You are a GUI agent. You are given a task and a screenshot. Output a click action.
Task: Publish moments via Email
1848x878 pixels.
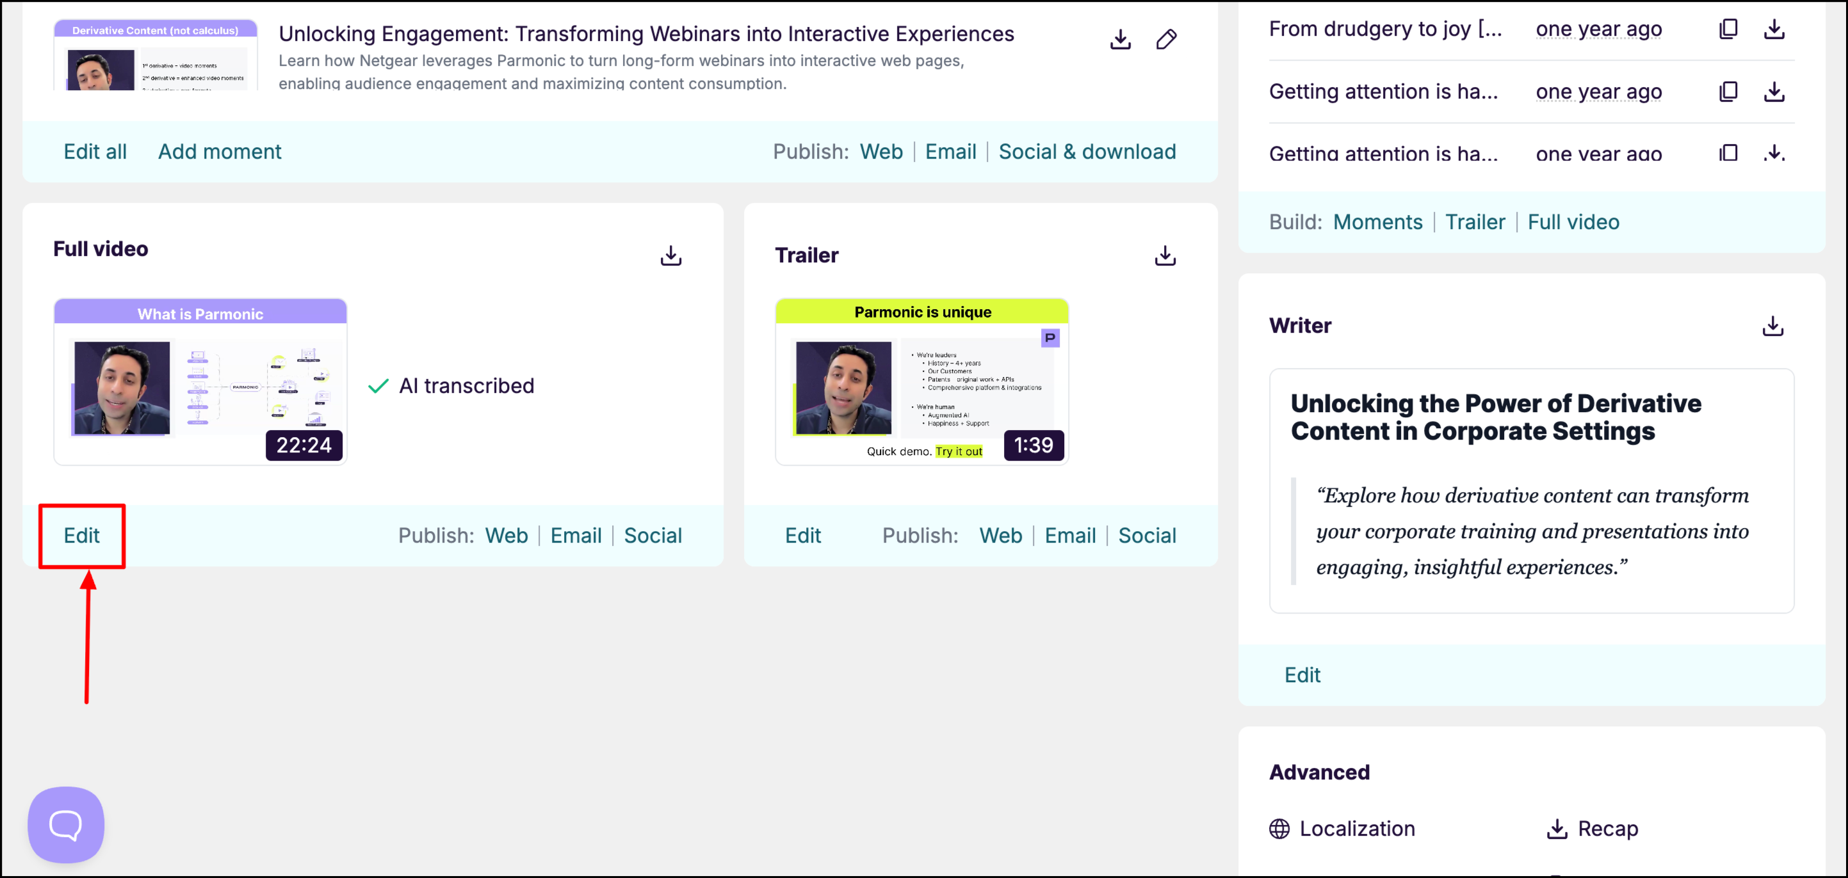click(950, 152)
